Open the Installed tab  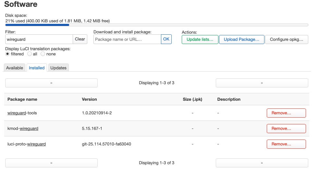pos(37,68)
